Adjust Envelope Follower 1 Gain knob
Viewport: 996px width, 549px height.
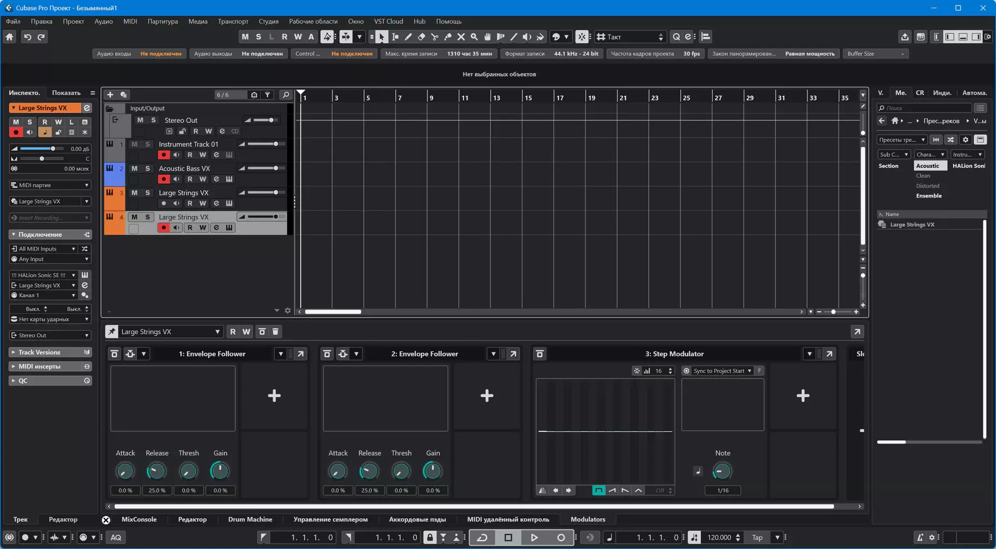(220, 471)
